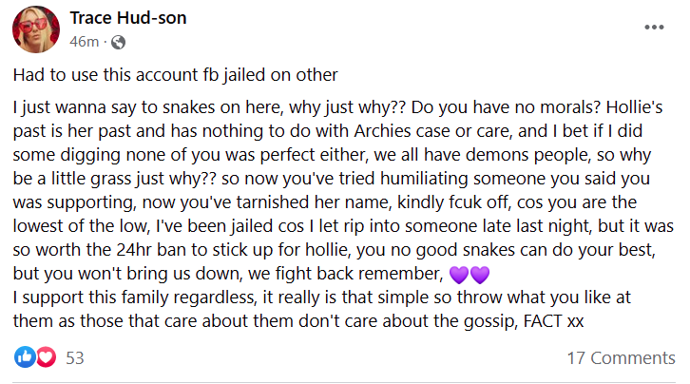Click the red heart Love reaction icon
The image size is (690, 384).
click(46, 356)
